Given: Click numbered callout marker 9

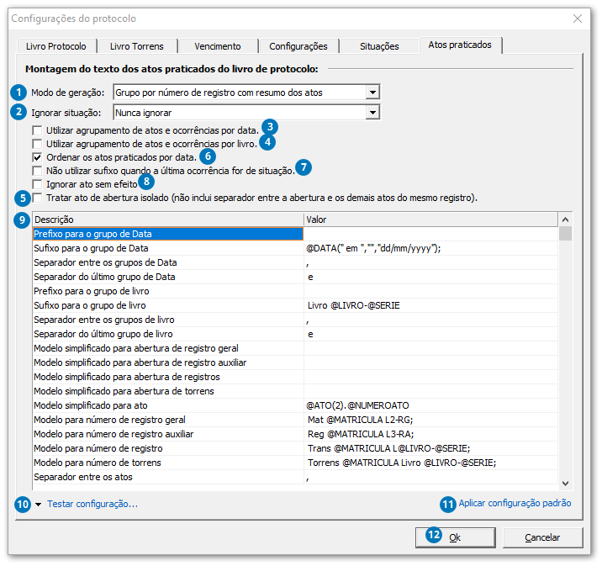Looking at the screenshot, I should click(x=23, y=220).
